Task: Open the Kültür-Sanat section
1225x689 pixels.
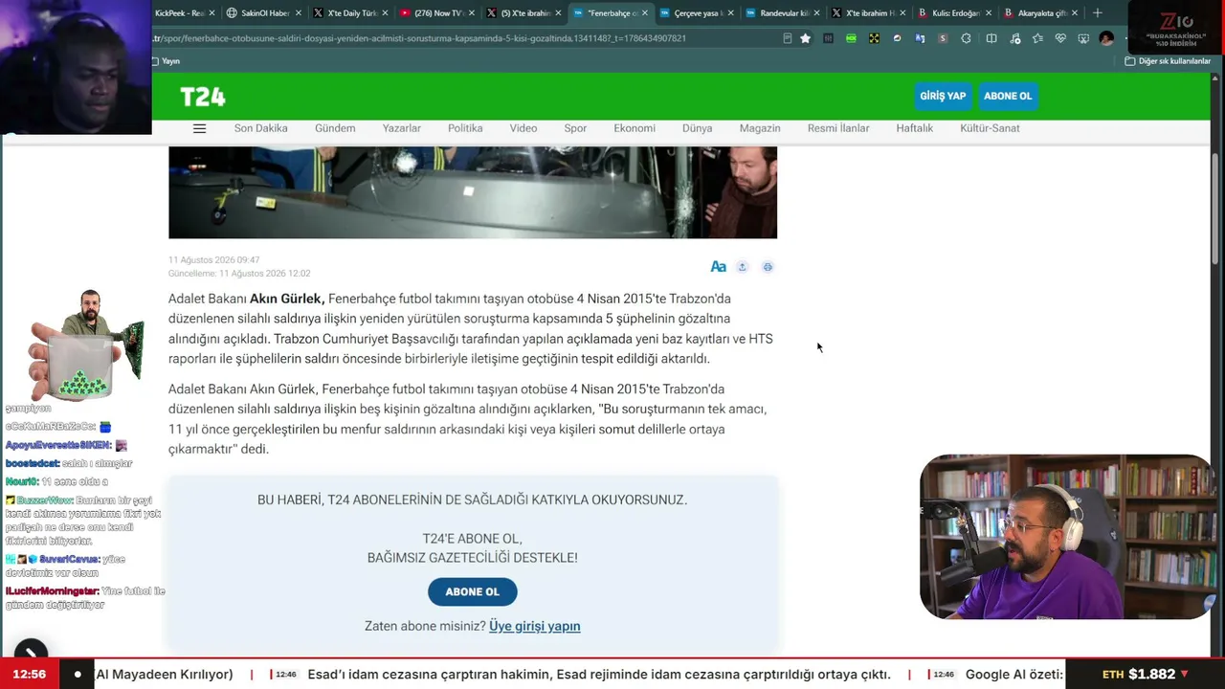Action: pos(990,128)
